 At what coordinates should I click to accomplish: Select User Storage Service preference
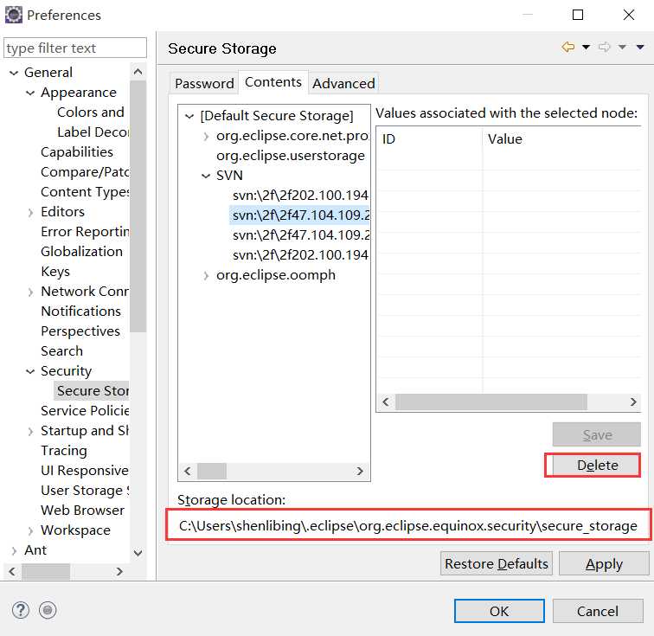pos(85,491)
